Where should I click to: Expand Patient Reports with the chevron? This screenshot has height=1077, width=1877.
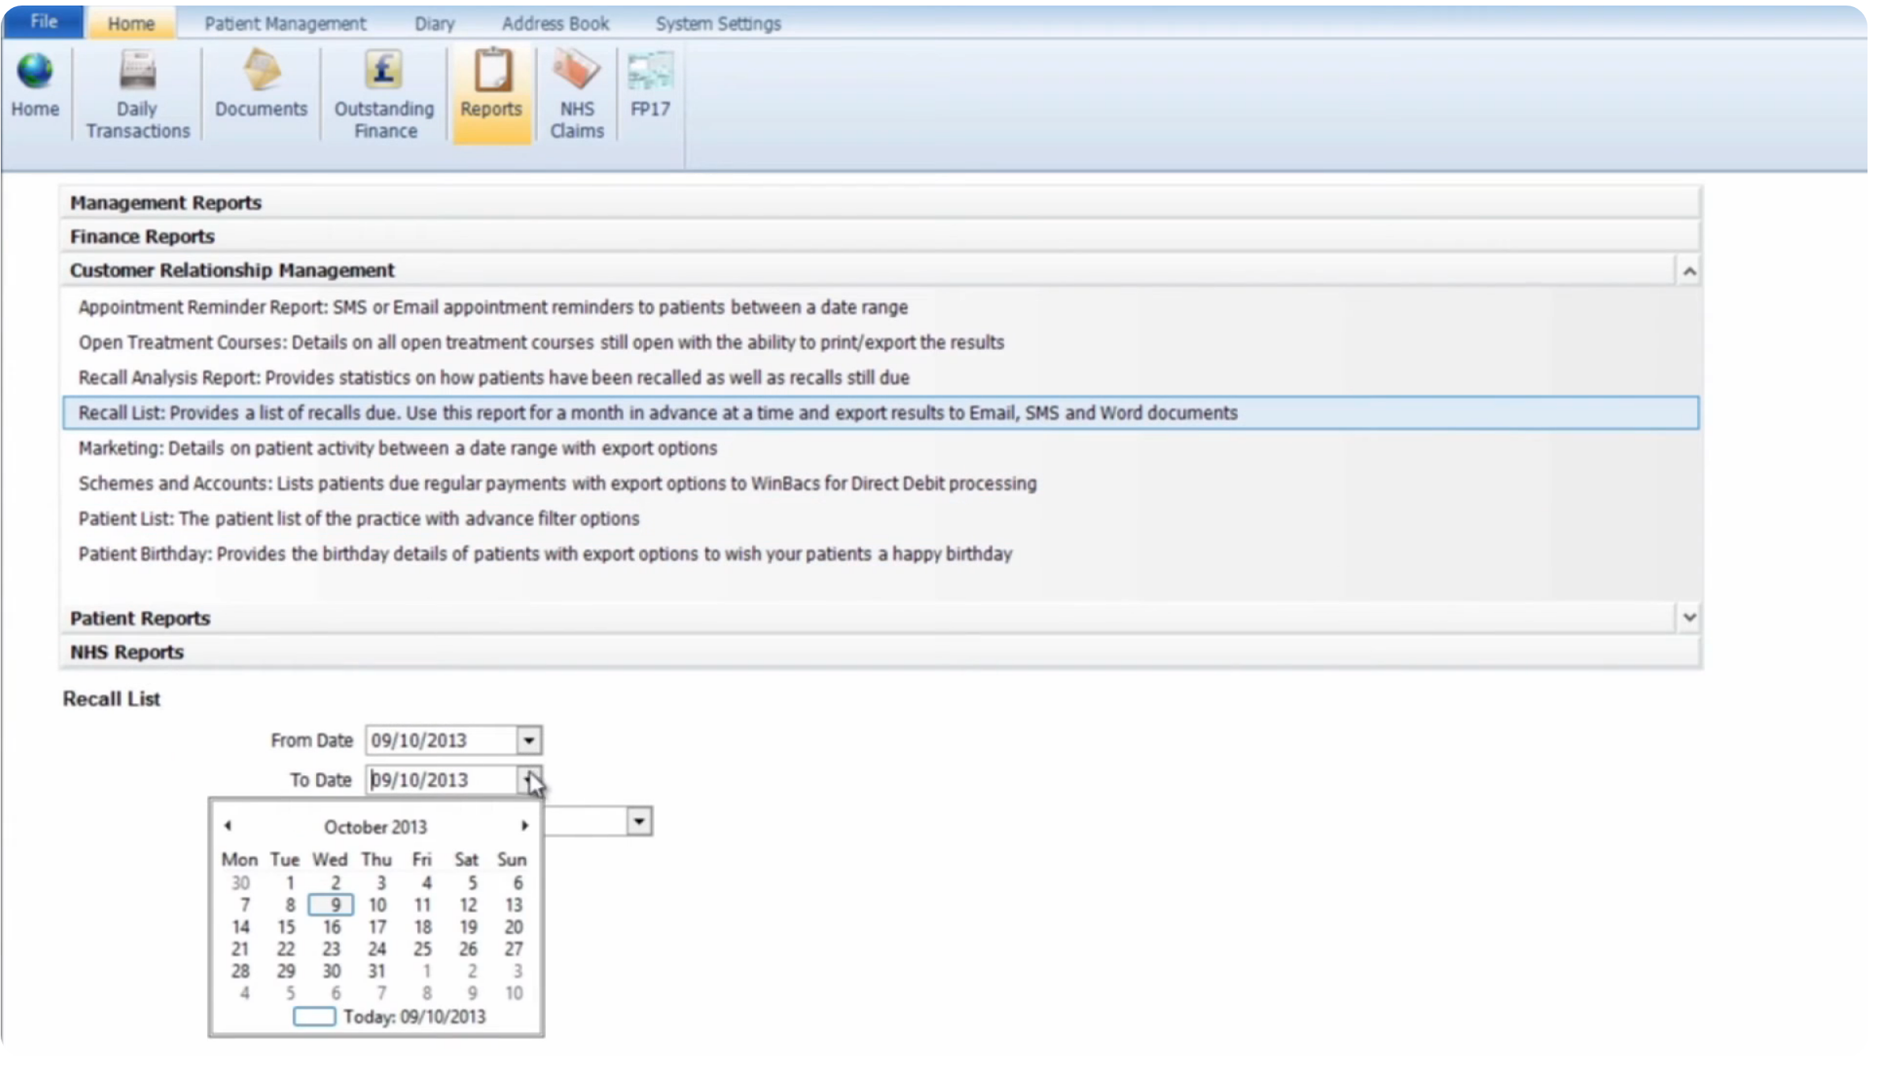coord(1689,617)
